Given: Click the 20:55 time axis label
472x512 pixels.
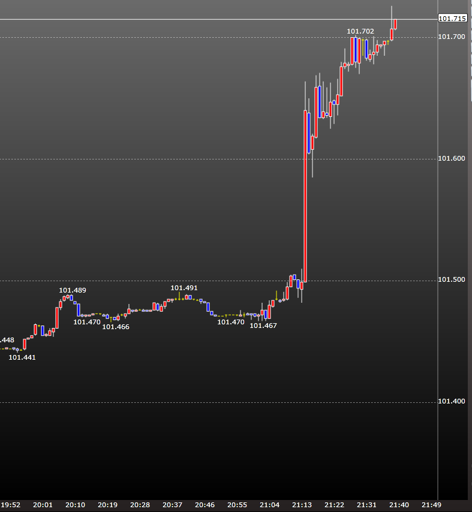Looking at the screenshot, I should (237, 505).
